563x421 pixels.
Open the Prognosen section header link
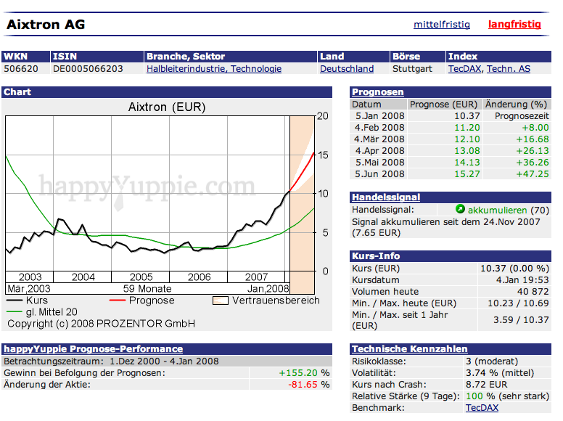click(x=377, y=92)
